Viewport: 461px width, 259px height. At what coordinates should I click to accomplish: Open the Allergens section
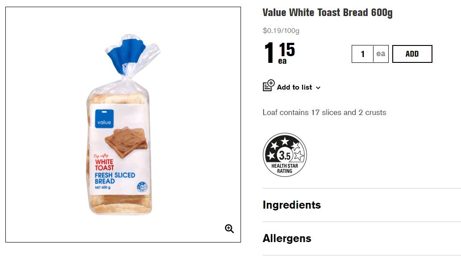287,238
